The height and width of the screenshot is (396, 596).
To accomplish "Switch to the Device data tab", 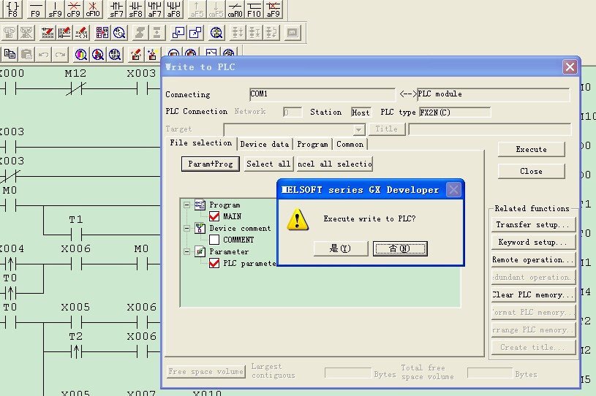I will coord(265,144).
